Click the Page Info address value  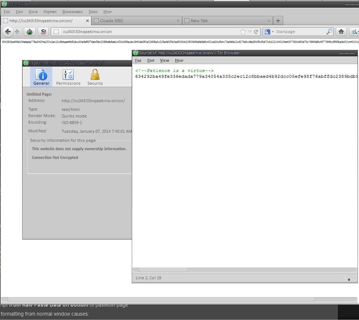93,101
